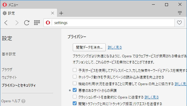Enable 予測サービス address bar completion checkbox
The image size is (187, 106).
point(75,70)
